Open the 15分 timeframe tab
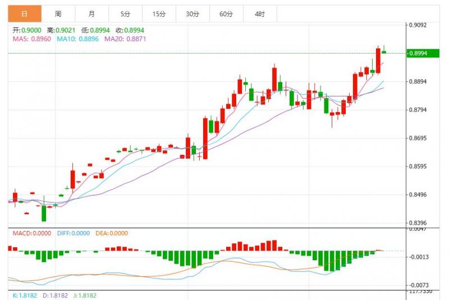The width and height of the screenshot is (449, 300). coord(159,13)
